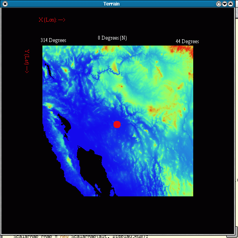Click the red arrow next to X (Lon)
The height and width of the screenshot is (238, 238).
62,20
